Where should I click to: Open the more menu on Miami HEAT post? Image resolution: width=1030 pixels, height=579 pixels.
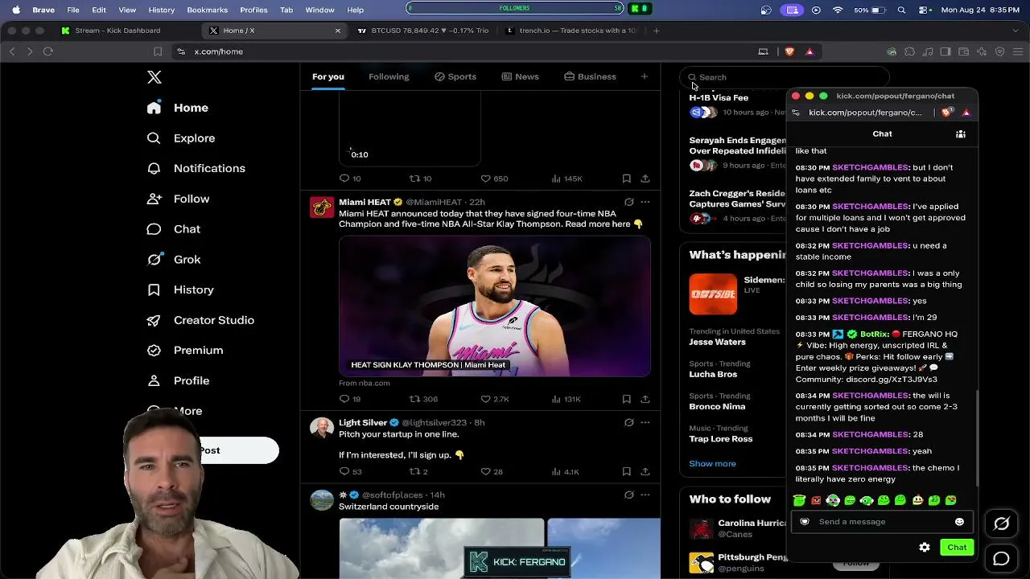tap(645, 202)
